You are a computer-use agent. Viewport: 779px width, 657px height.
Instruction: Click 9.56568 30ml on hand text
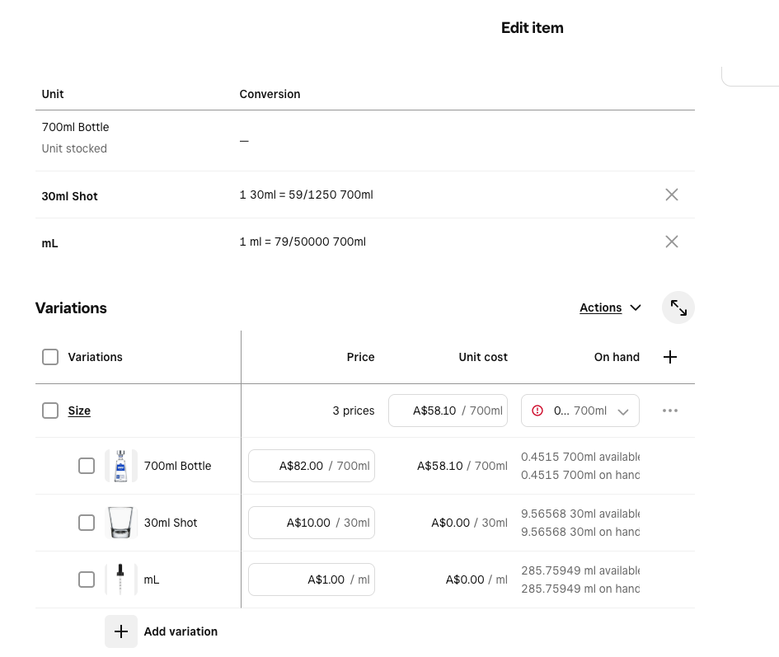(x=580, y=532)
